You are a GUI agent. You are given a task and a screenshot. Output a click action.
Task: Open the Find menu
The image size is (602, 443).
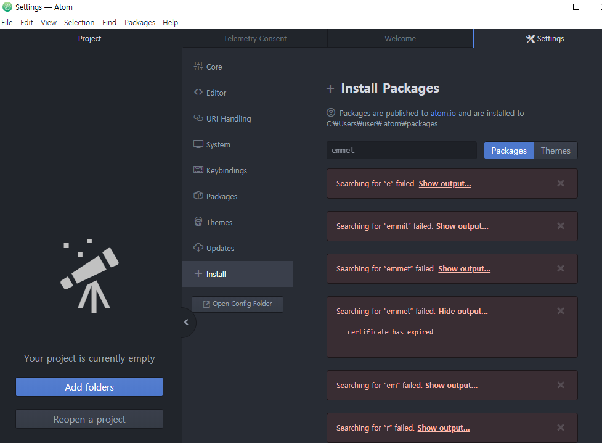tap(109, 23)
